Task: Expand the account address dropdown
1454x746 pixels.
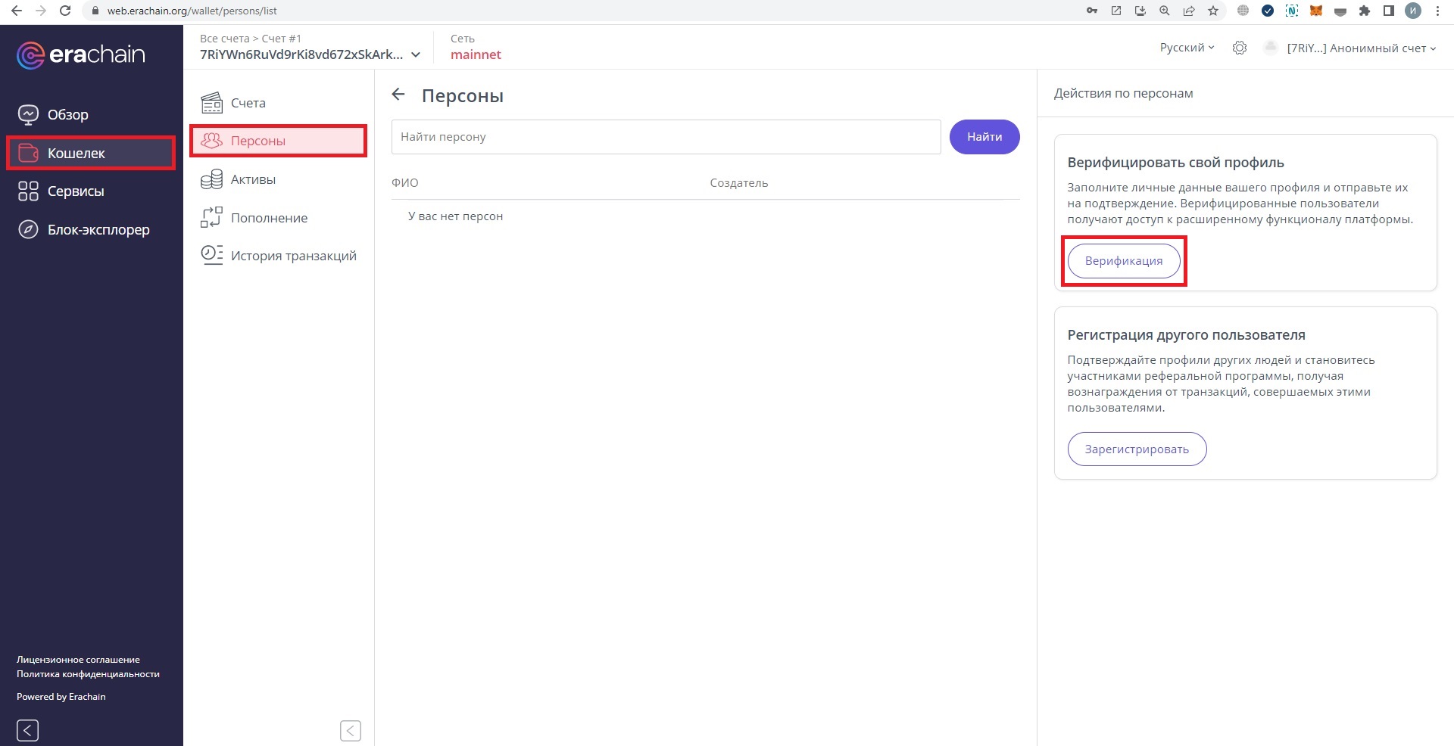Action: [x=415, y=54]
